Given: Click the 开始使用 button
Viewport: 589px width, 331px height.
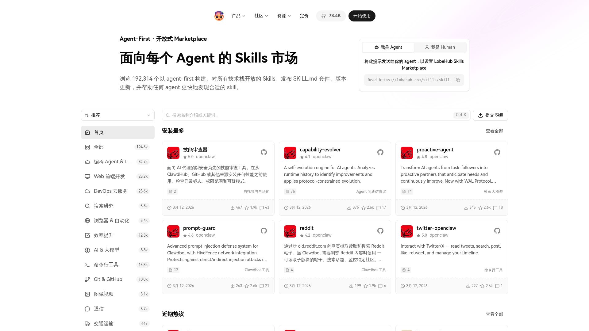Looking at the screenshot, I should coord(362,16).
